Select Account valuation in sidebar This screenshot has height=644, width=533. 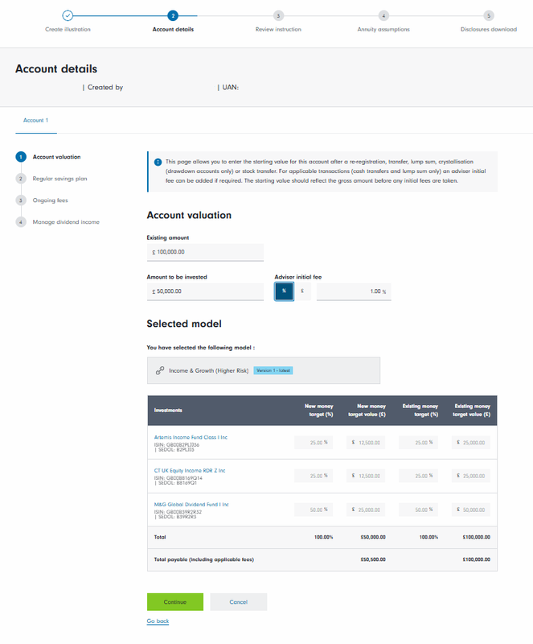pos(55,157)
